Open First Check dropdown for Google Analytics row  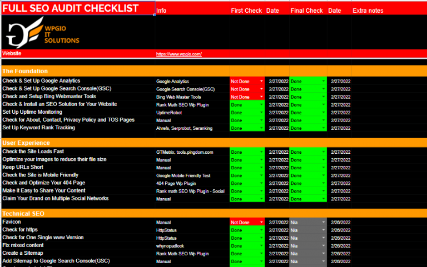point(261,81)
